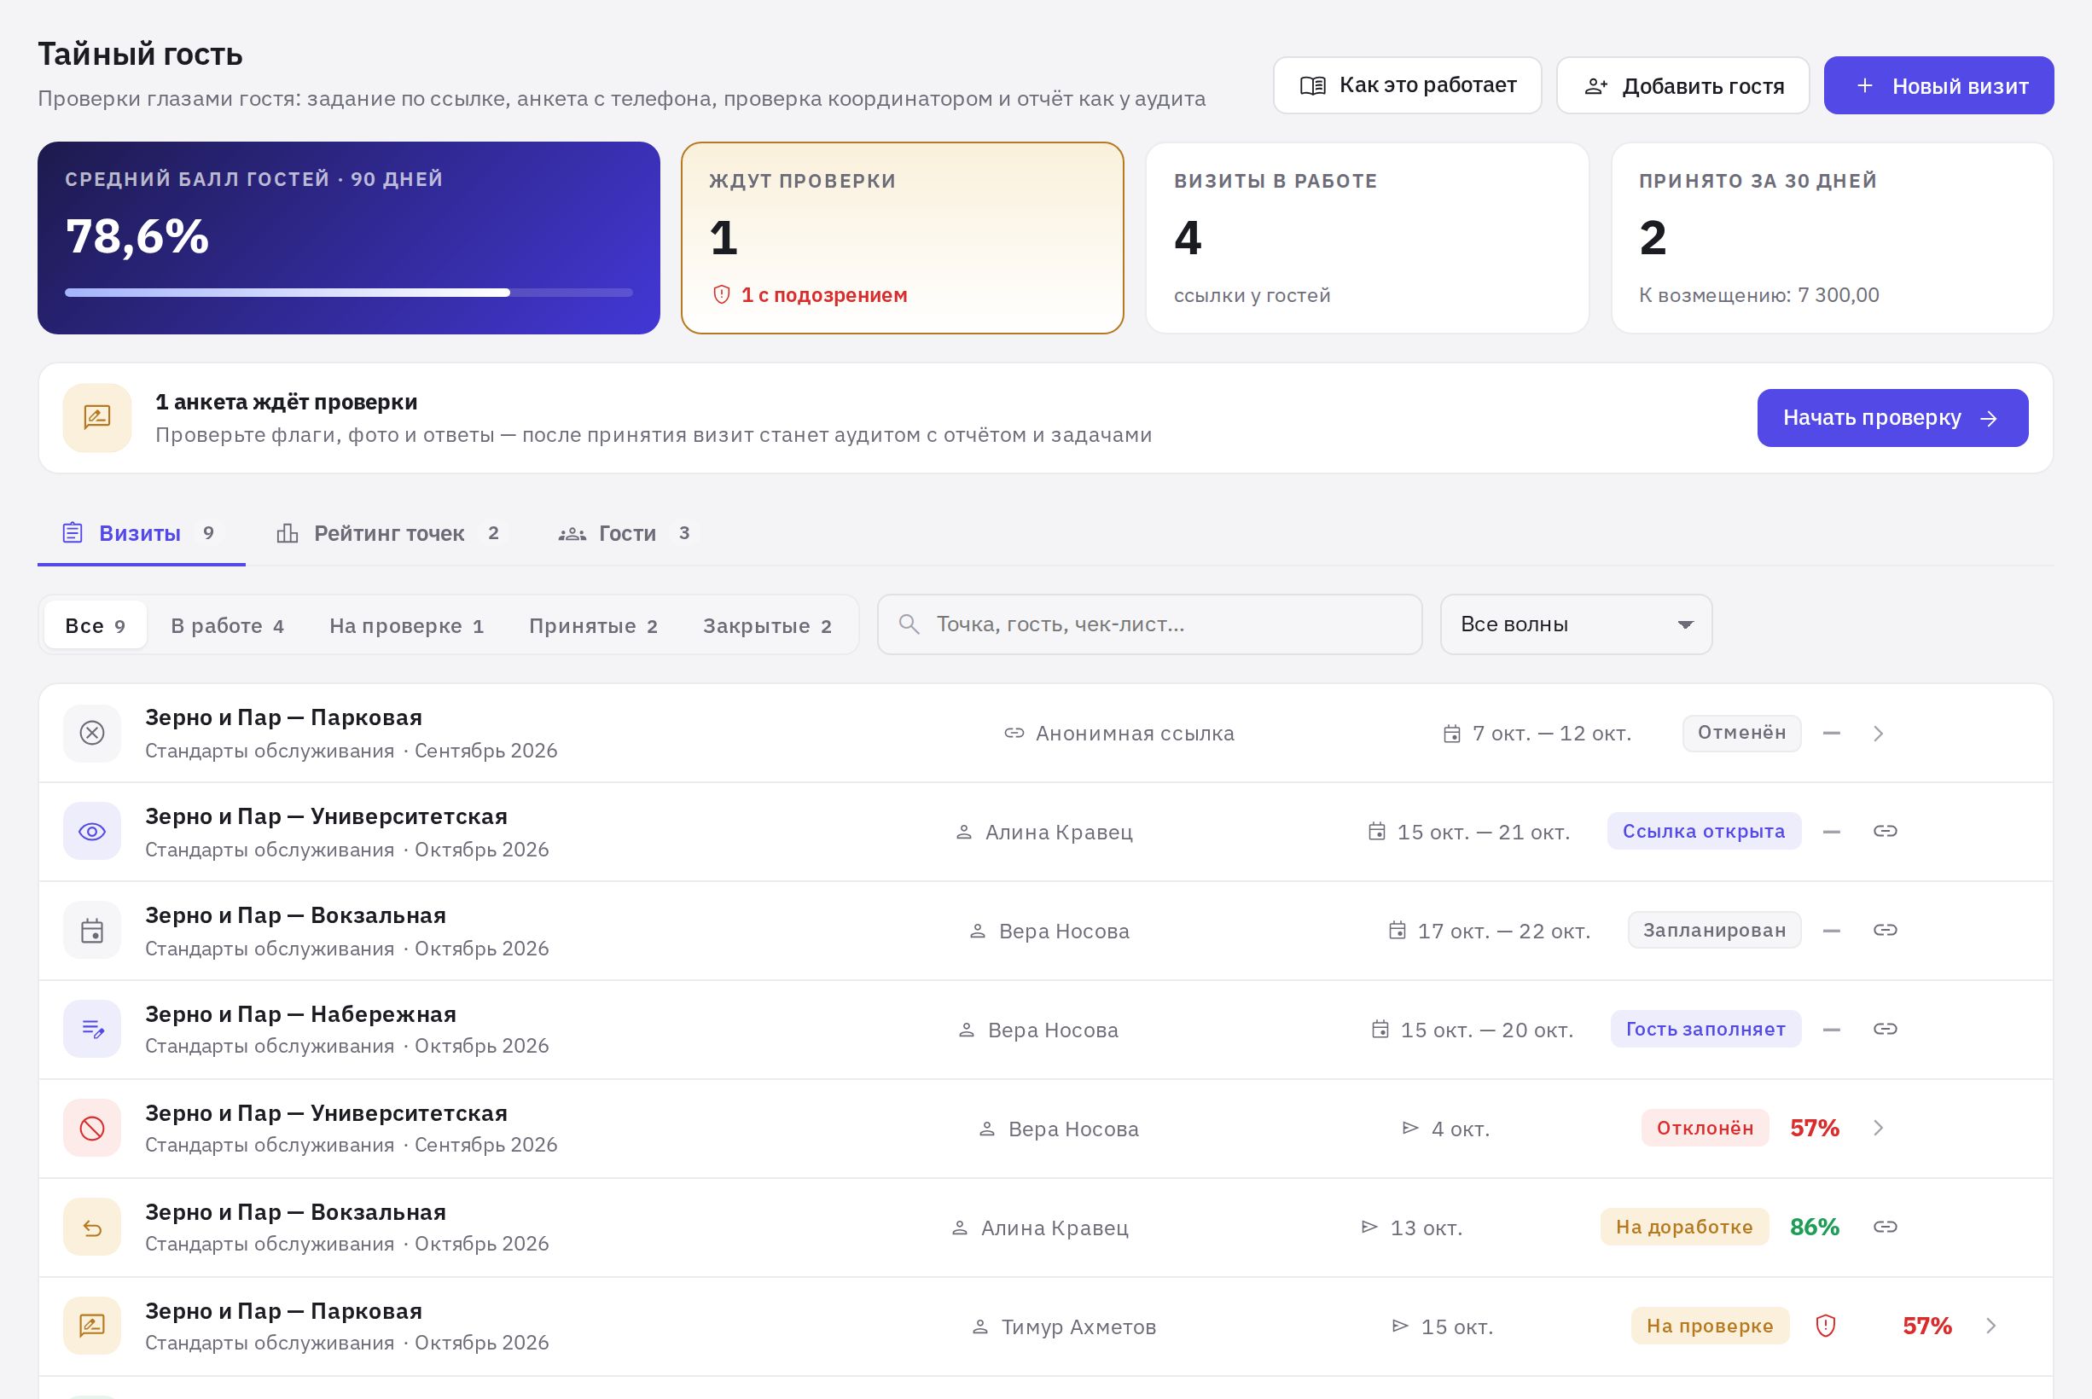Click guest name Тимур Ахметов
This screenshot has height=1399, width=2092.
1078,1326
